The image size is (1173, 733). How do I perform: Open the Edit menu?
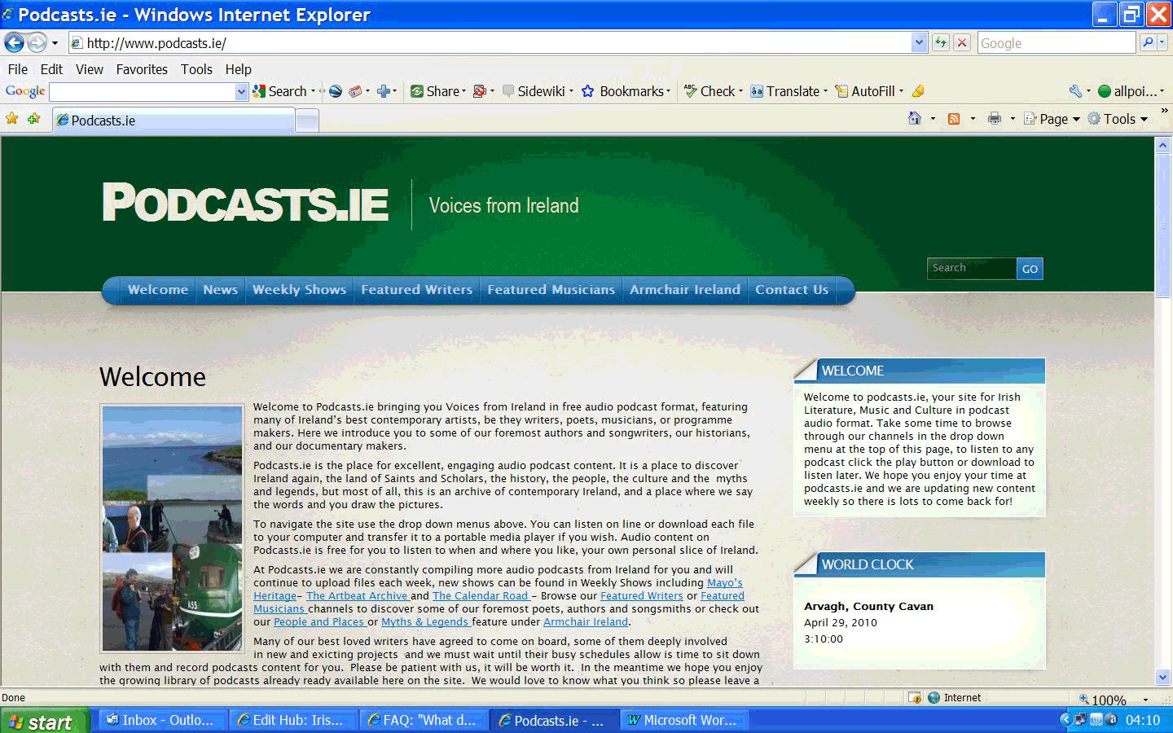pyautogui.click(x=51, y=69)
